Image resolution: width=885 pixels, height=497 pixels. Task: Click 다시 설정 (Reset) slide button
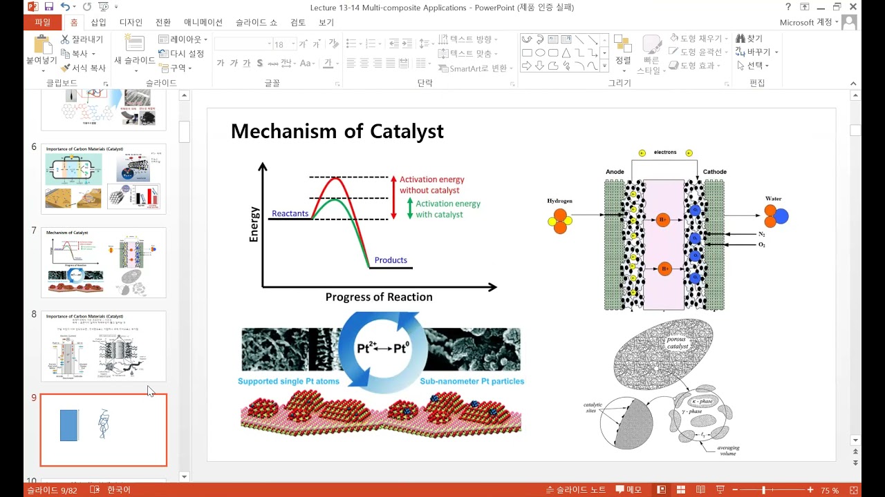(181, 53)
